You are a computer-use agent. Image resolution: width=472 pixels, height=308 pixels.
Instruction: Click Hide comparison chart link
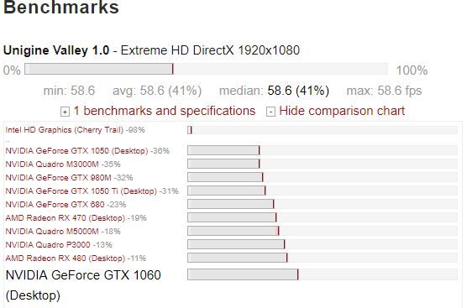pyautogui.click(x=342, y=111)
